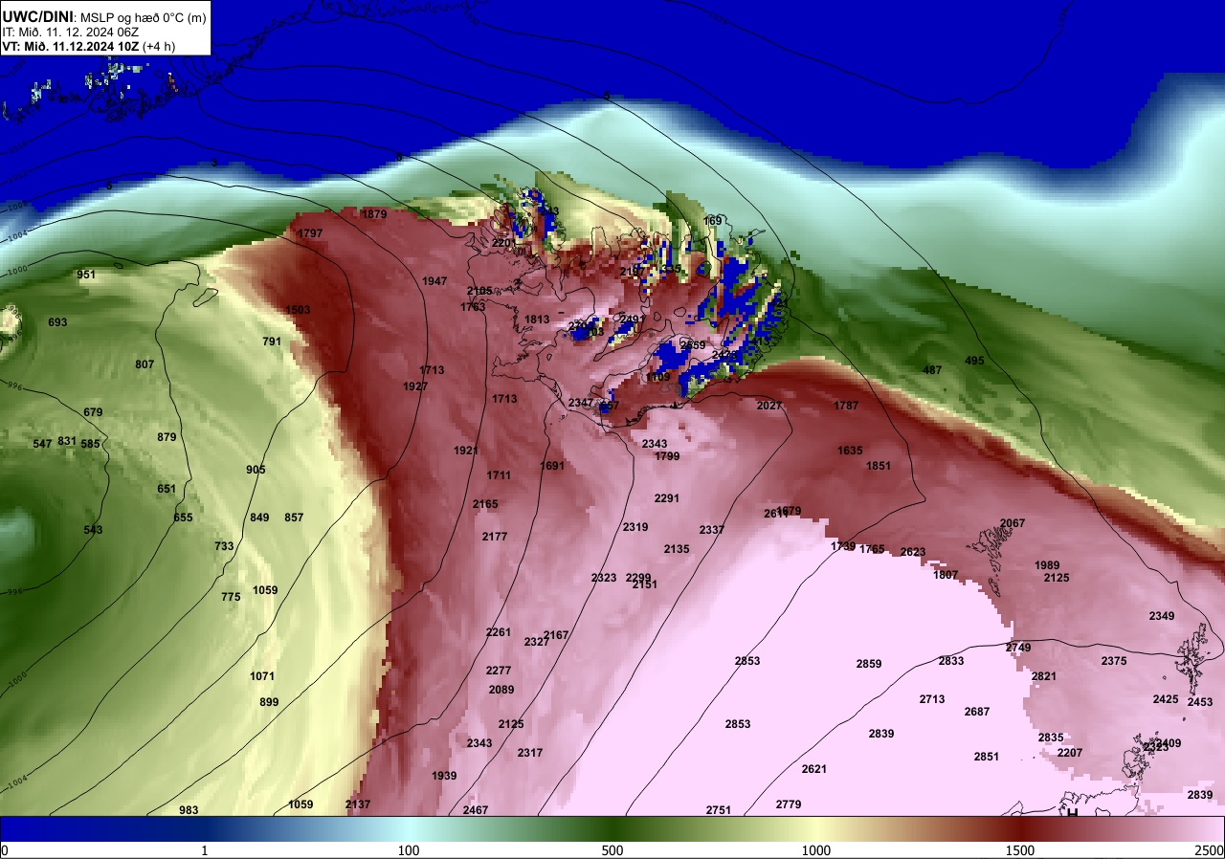This screenshot has width=1225, height=859.
Task: Click the map value 2859
Action: [869, 664]
